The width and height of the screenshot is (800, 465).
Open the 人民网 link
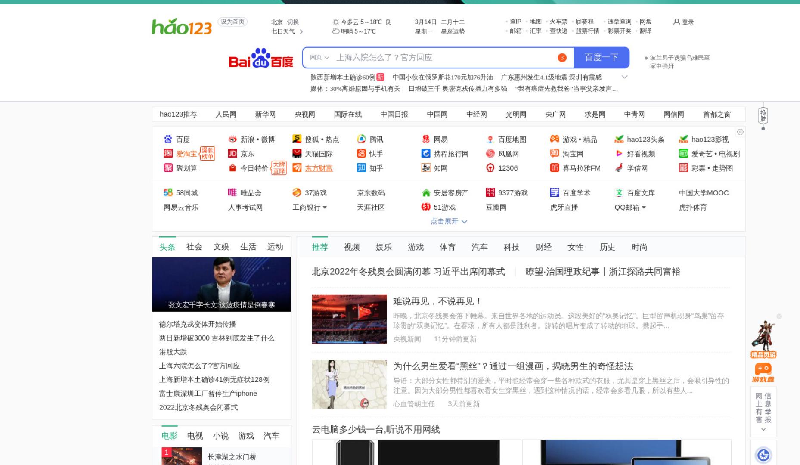pos(226,114)
